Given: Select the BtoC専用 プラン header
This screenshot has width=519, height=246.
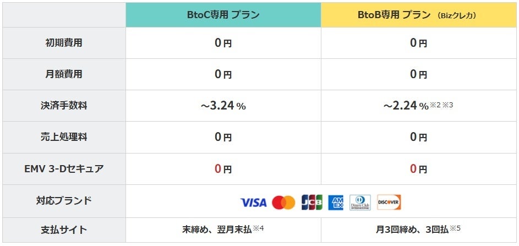Looking at the screenshot, I should [x=223, y=15].
